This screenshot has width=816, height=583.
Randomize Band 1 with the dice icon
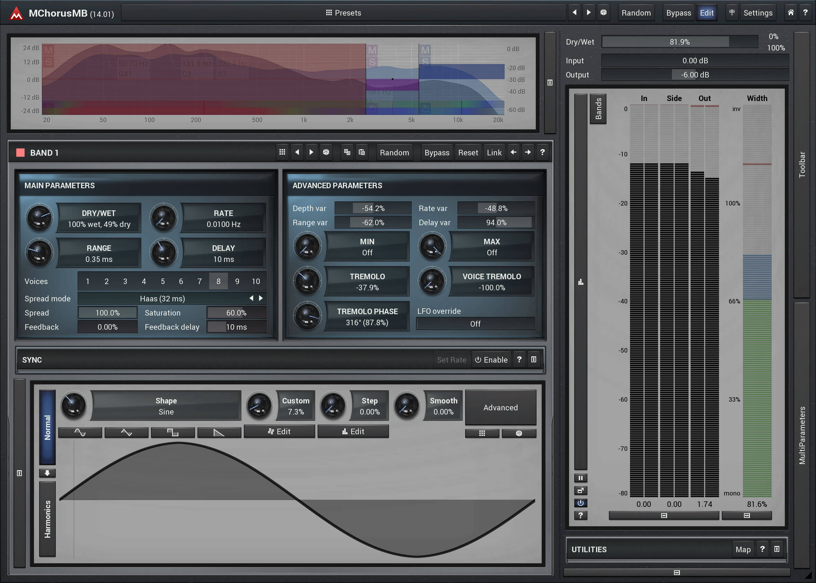pos(326,152)
